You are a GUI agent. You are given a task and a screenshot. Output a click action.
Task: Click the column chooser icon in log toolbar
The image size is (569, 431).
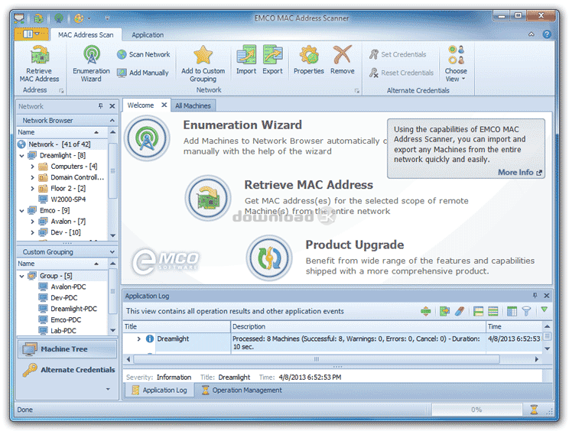click(512, 311)
